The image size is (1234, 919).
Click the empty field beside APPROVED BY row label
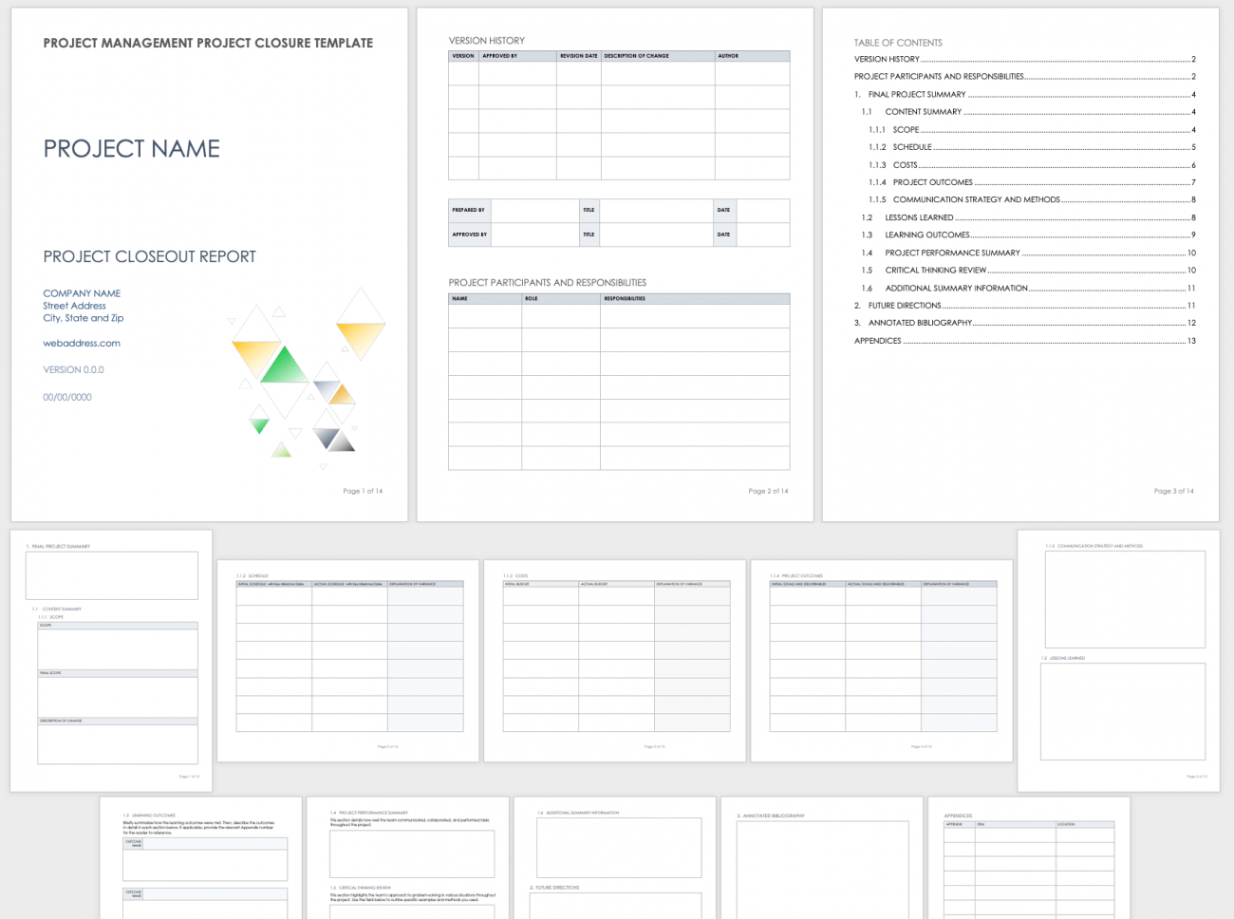click(x=534, y=234)
